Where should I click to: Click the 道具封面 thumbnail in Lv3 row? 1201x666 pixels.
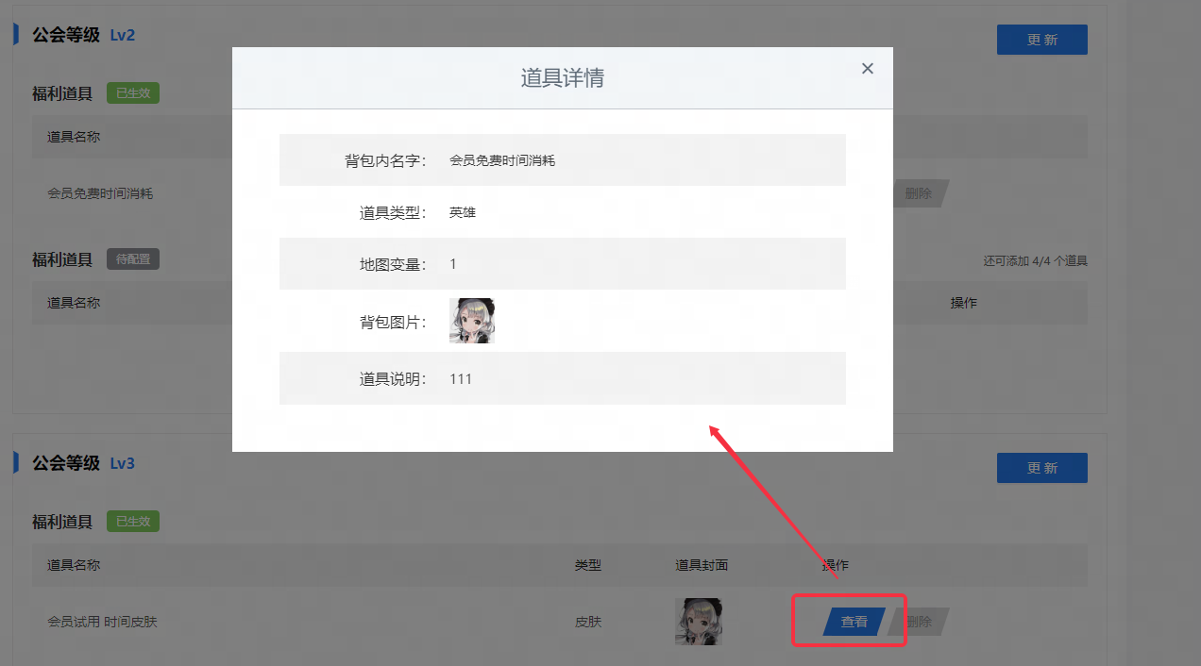point(700,622)
